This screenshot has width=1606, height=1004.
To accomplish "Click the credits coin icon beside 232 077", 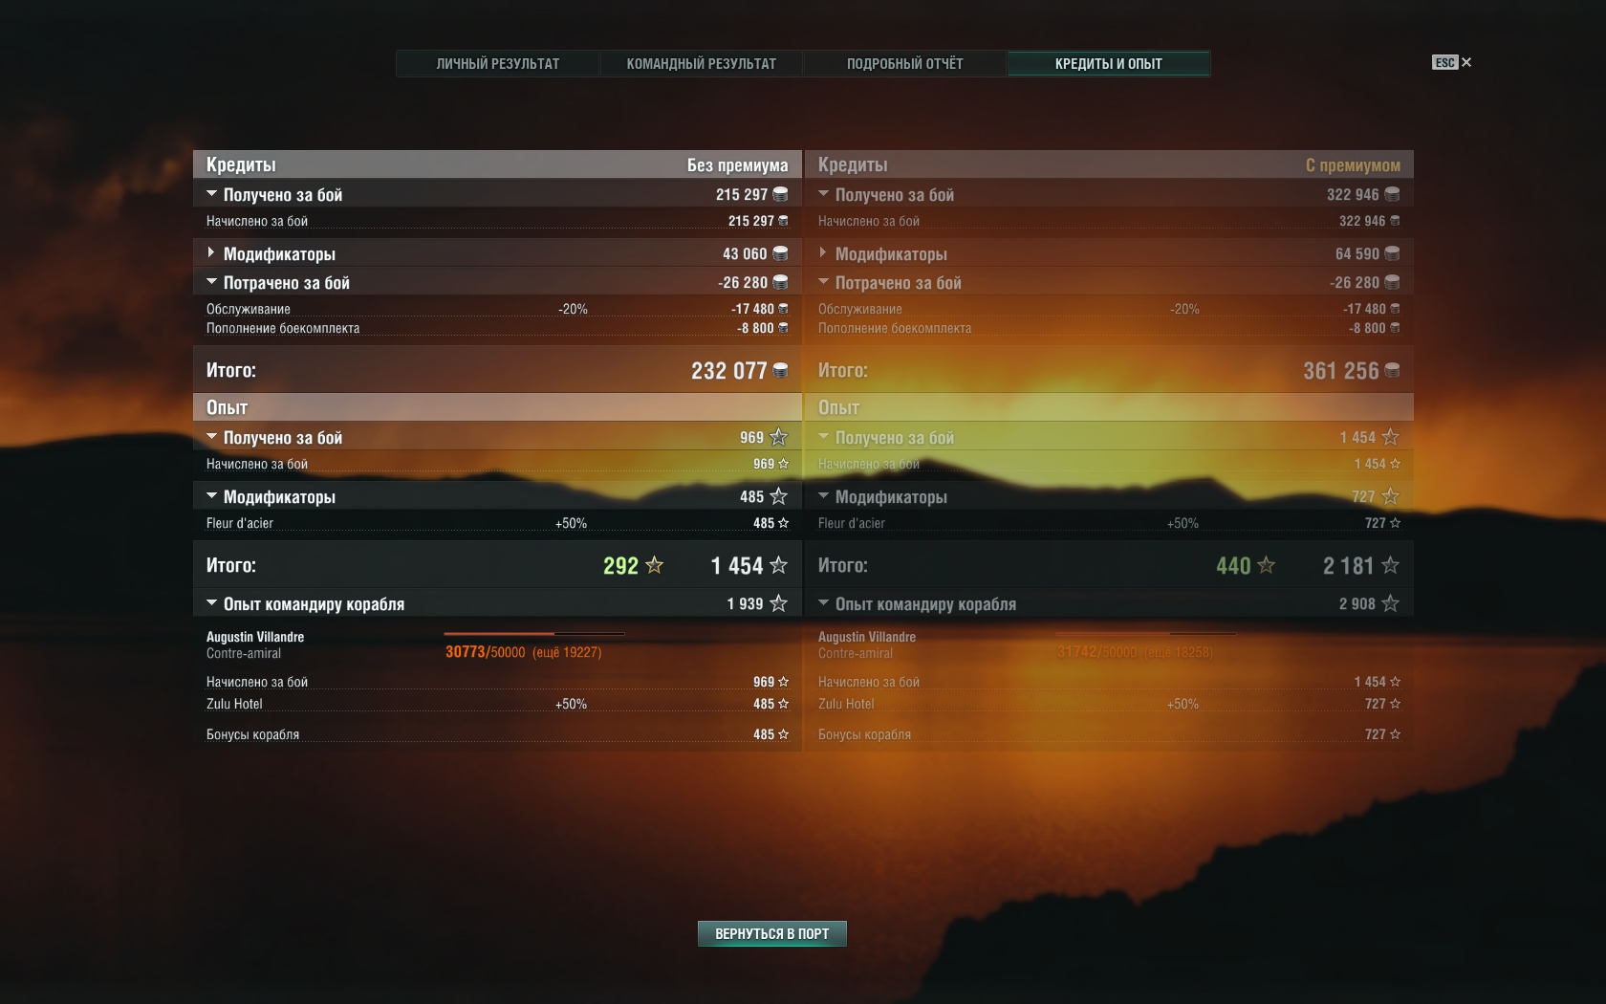I will pyautogui.click(x=780, y=371).
